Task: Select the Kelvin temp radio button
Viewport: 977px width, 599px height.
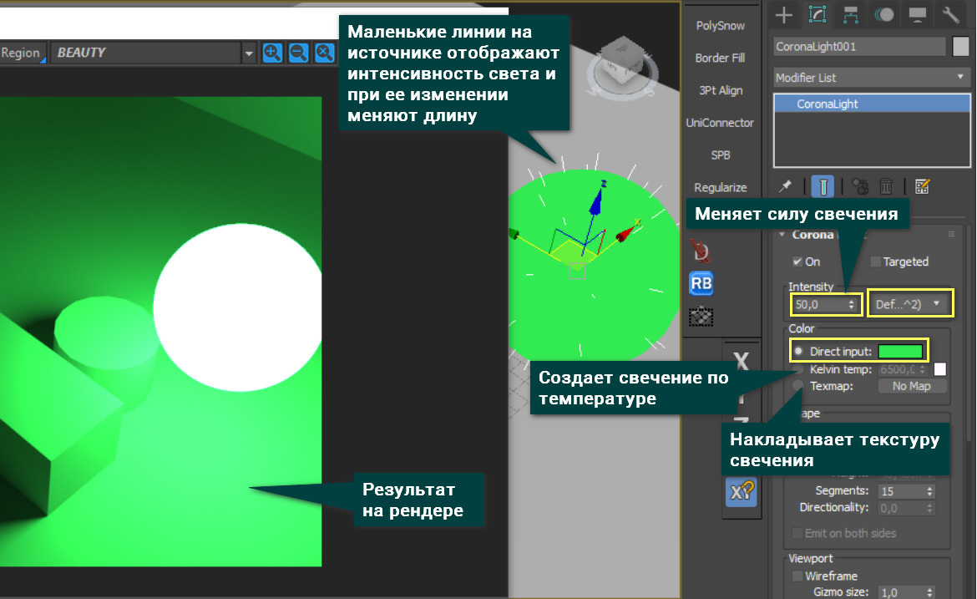Action: (x=799, y=369)
